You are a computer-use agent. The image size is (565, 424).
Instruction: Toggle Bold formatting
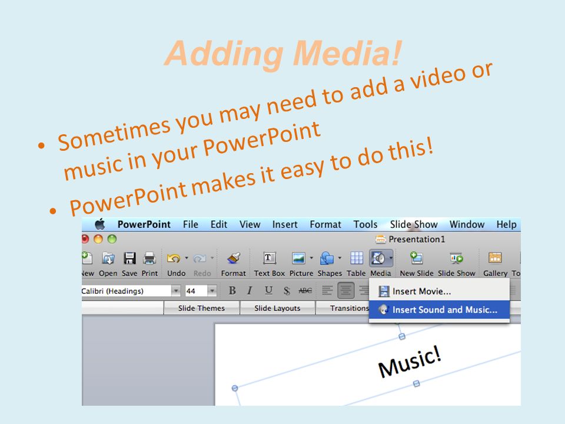(x=232, y=290)
